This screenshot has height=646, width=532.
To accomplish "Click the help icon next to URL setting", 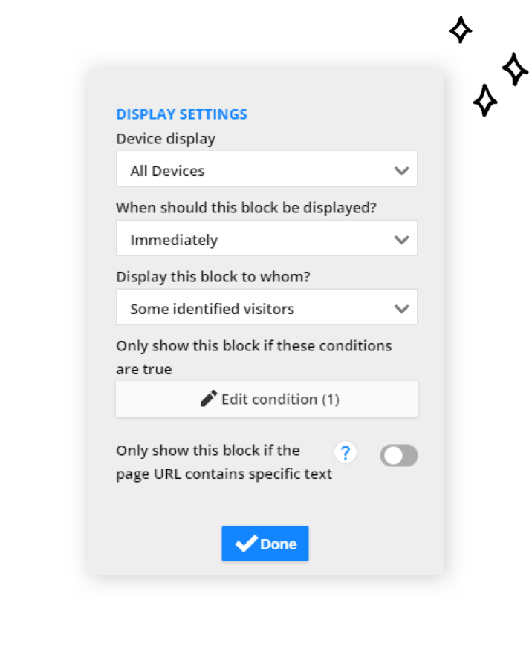I will [346, 451].
